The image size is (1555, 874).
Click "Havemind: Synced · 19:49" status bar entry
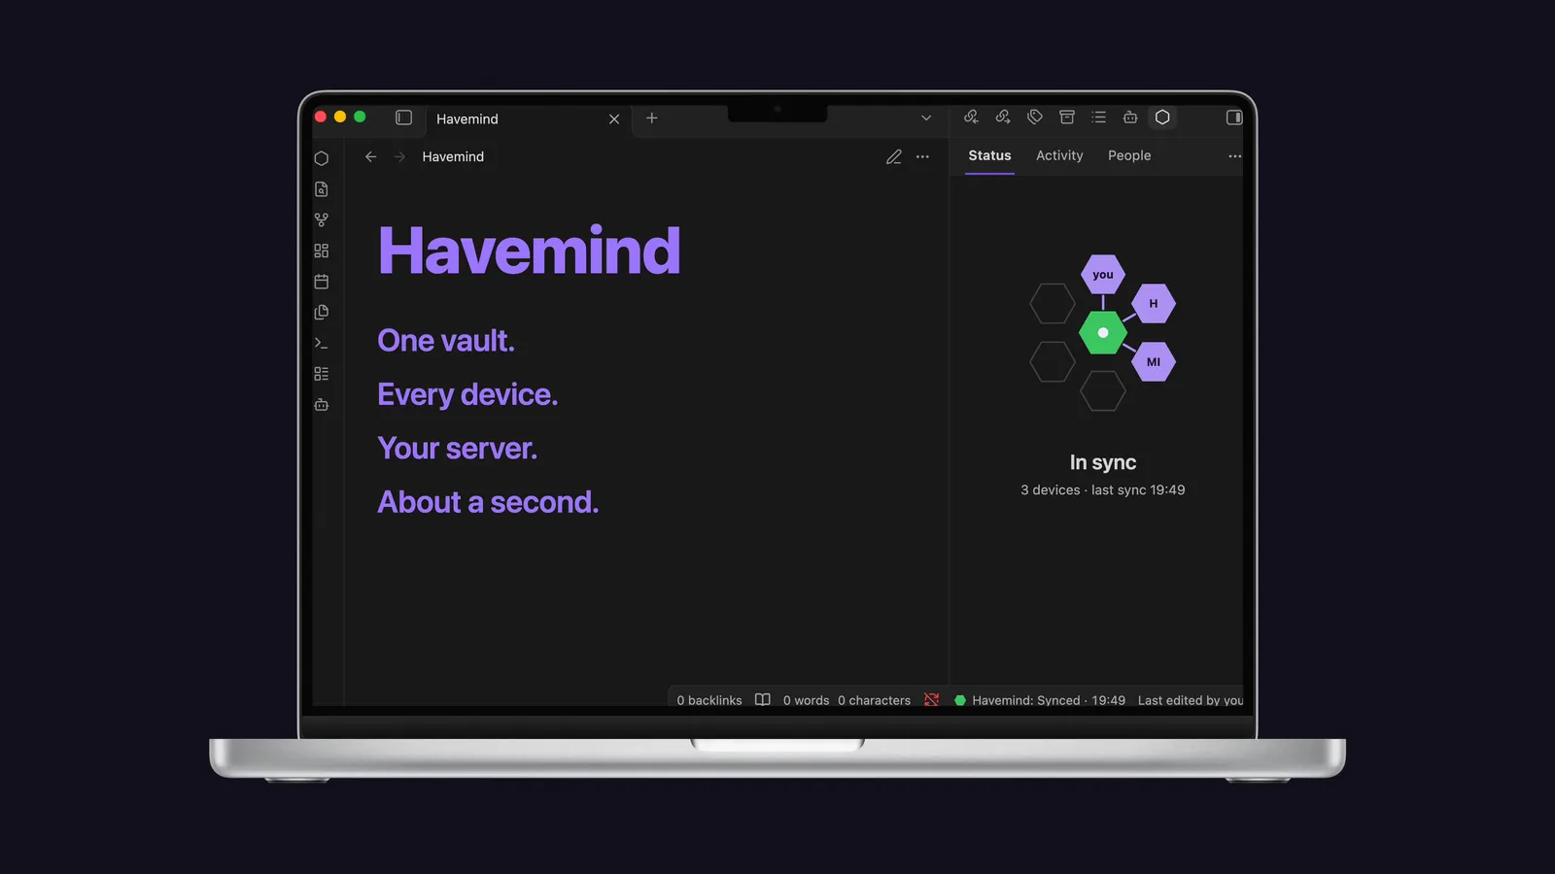click(1040, 700)
